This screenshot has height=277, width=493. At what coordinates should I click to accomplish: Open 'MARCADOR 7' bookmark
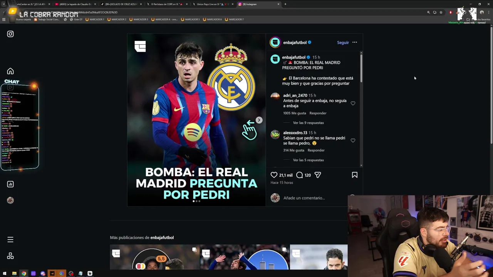234,19
